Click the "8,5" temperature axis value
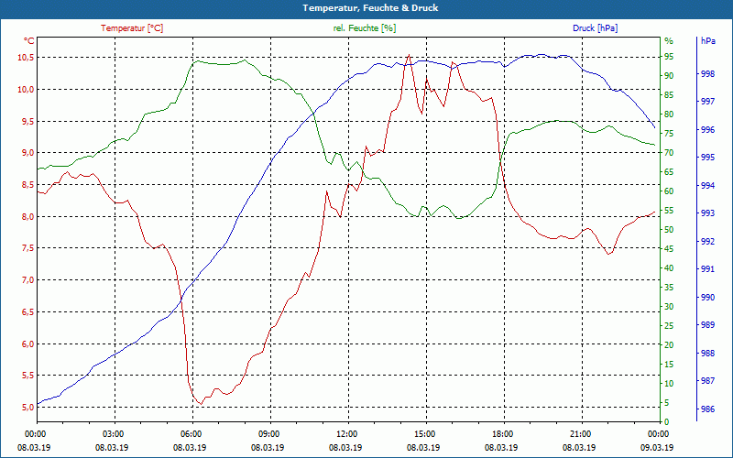 [27, 185]
